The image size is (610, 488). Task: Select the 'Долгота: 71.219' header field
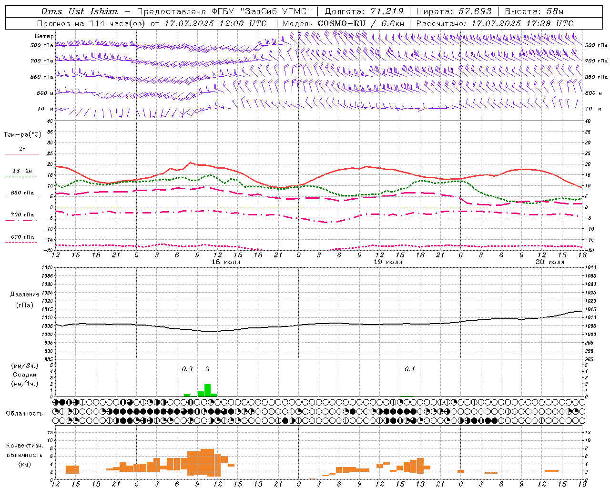pos(364,11)
